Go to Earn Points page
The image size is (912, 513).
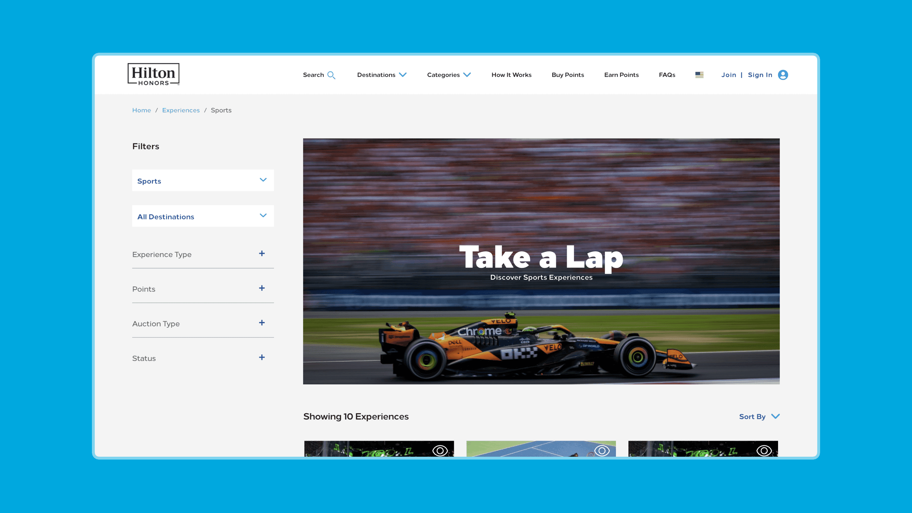[x=621, y=75]
